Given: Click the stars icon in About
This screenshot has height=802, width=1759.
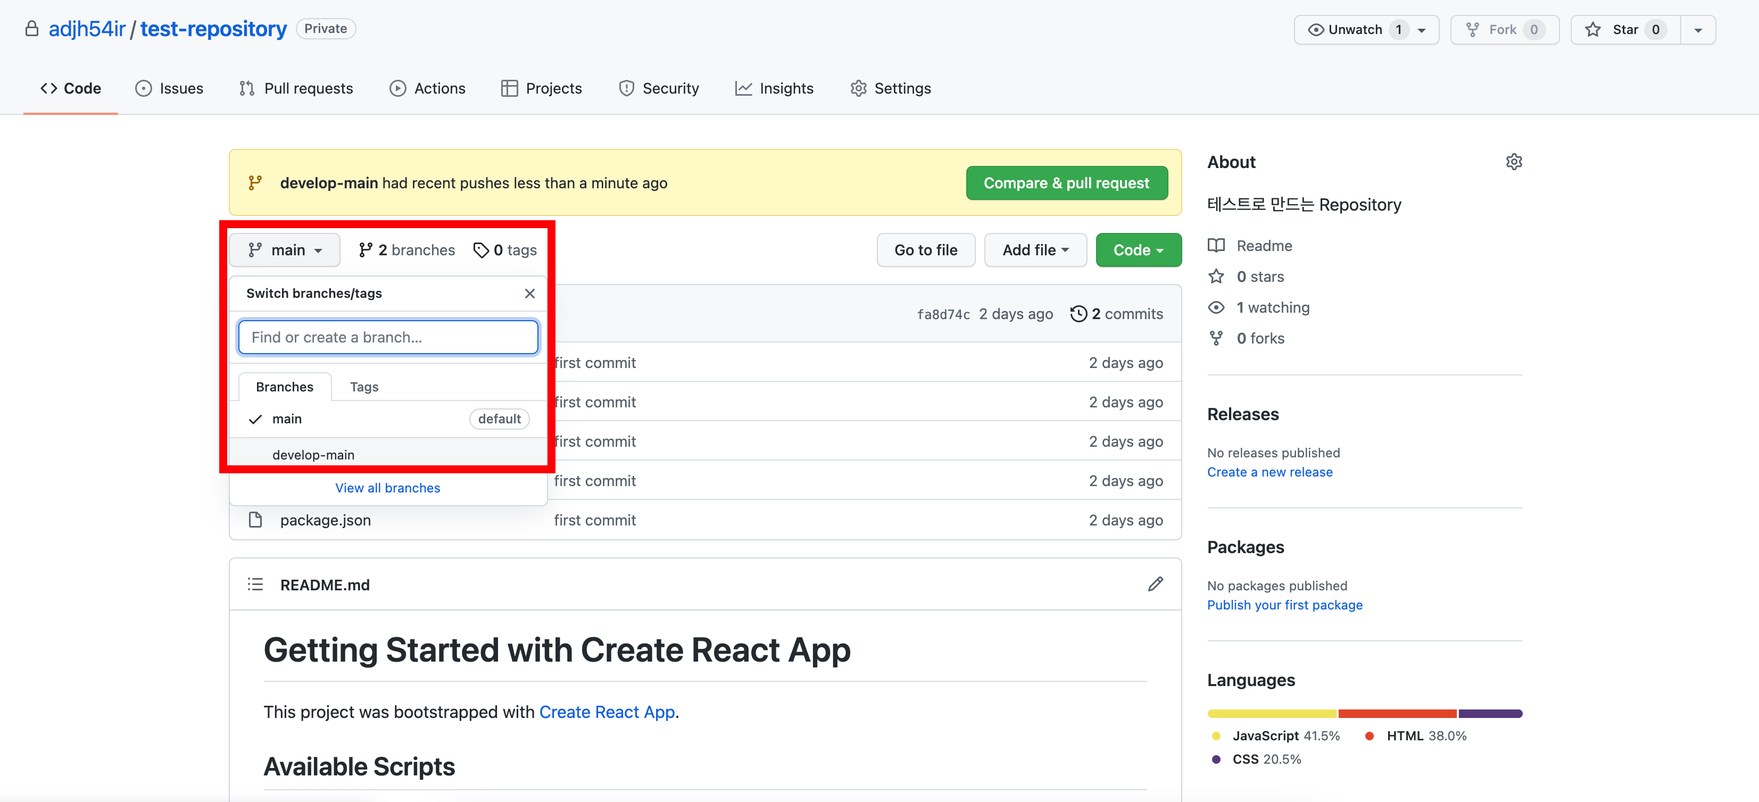Looking at the screenshot, I should (1216, 277).
